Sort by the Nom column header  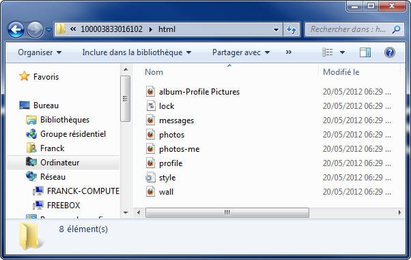154,72
